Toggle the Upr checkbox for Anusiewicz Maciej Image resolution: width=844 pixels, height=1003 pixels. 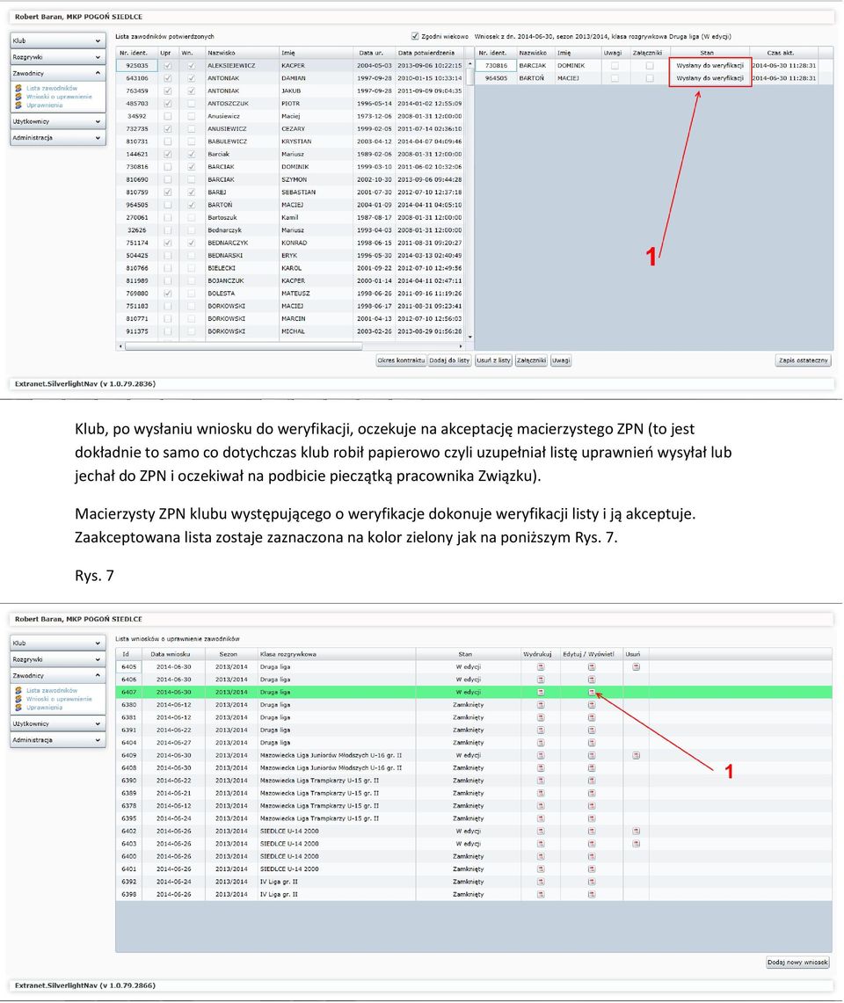click(168, 116)
